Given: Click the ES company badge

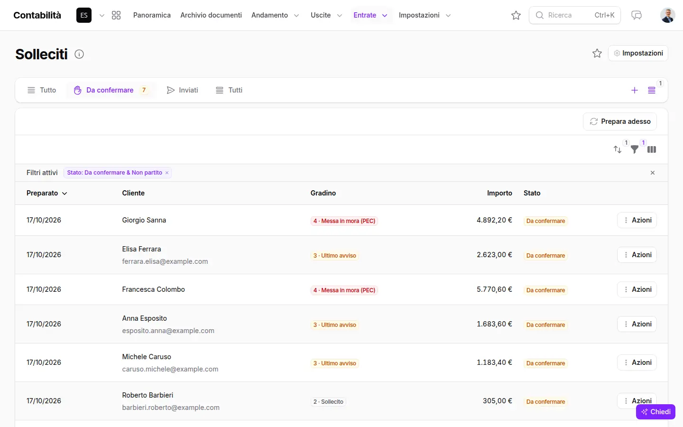Looking at the screenshot, I should click(84, 15).
